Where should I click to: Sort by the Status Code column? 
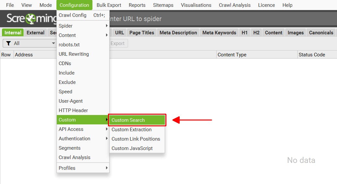click(317, 55)
